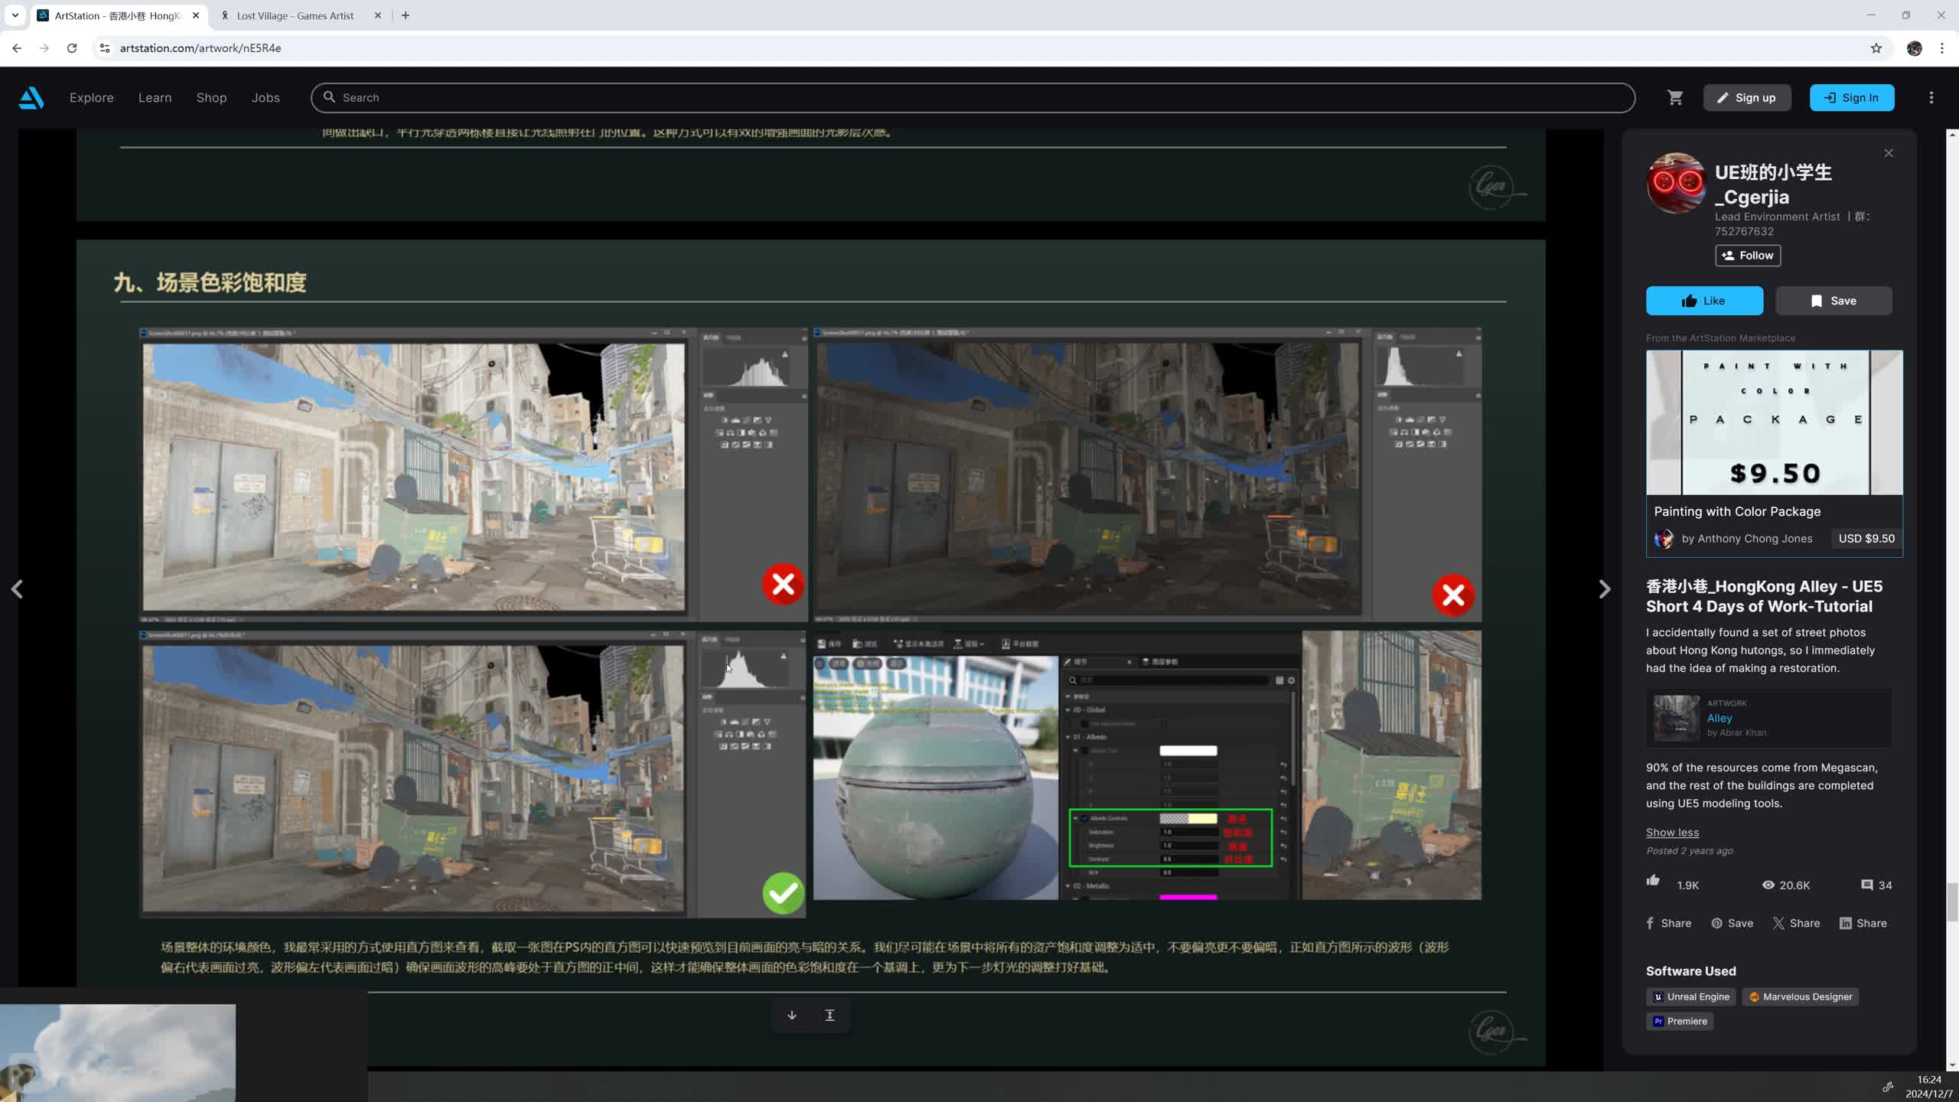This screenshot has height=1102, width=1959.
Task: Close the Lost Village tab
Action: click(377, 15)
